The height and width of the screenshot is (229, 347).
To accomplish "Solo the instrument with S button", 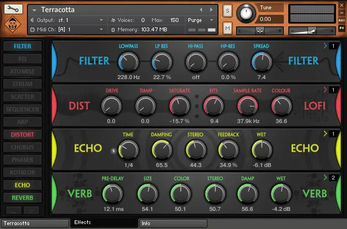I will (227, 10).
